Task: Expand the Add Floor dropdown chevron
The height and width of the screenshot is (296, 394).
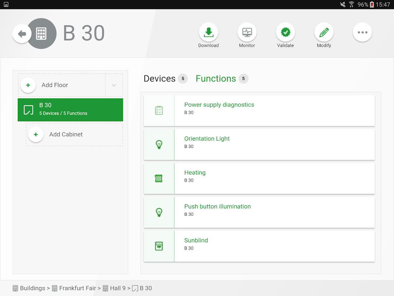Action: point(114,85)
